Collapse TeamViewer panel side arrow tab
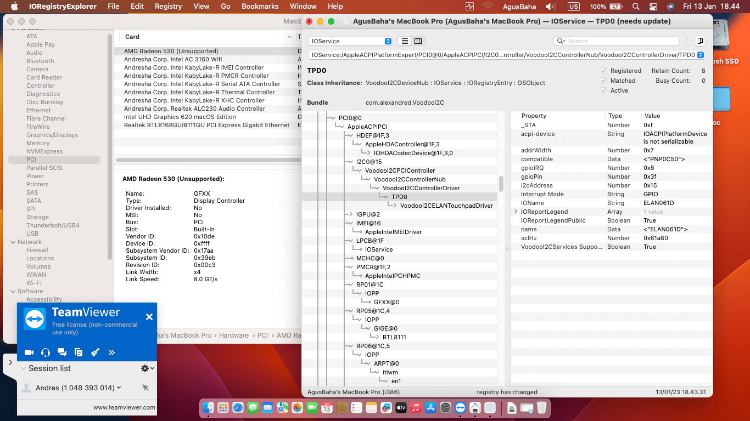 click(10, 362)
